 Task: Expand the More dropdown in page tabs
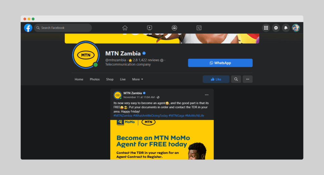tap(138, 79)
